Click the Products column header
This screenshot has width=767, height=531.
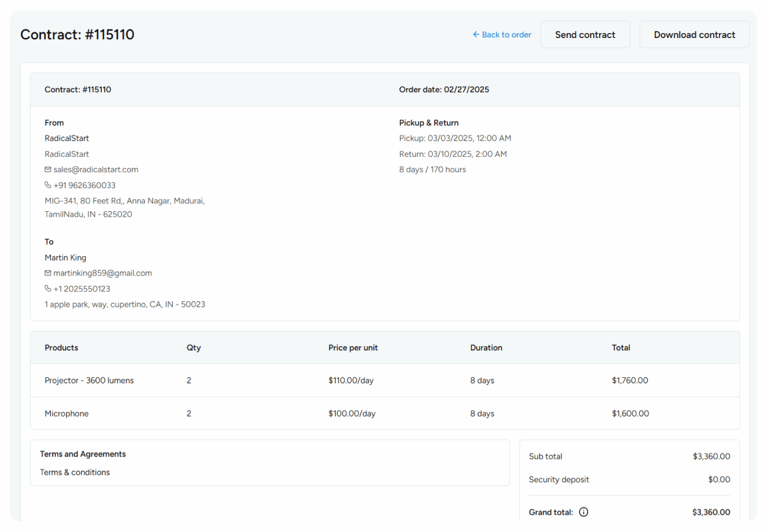(61, 347)
